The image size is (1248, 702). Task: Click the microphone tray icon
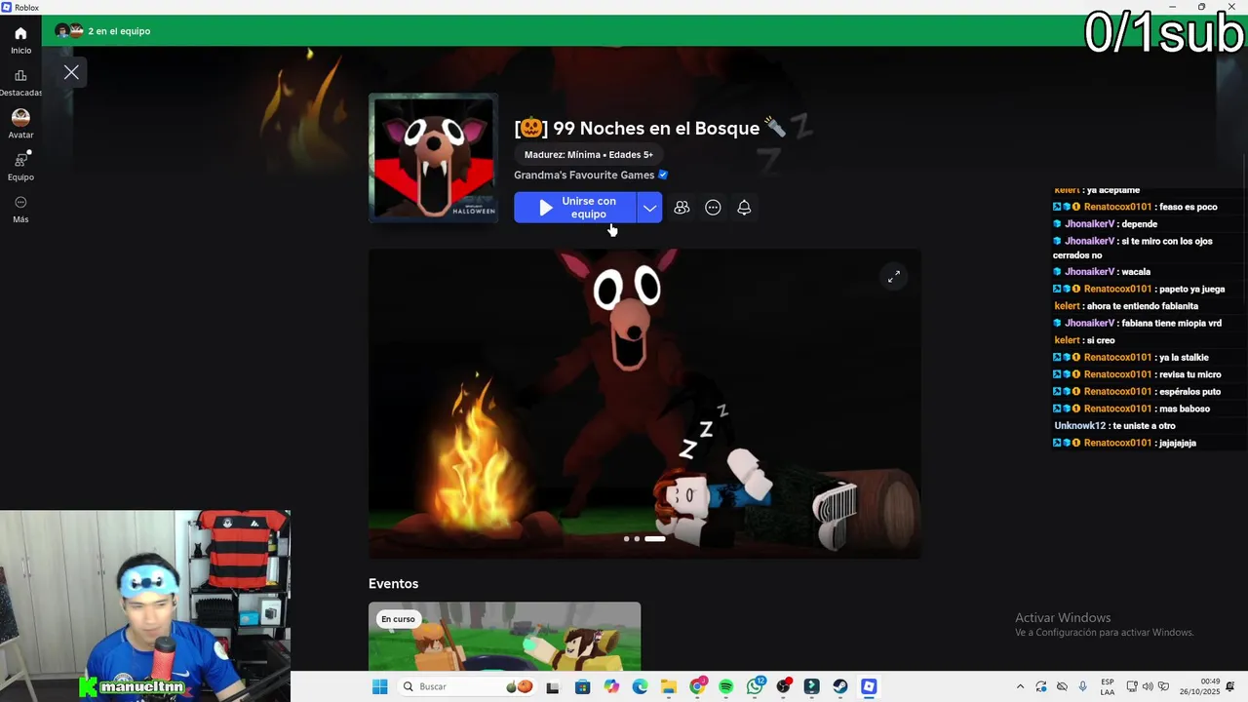tap(1082, 686)
